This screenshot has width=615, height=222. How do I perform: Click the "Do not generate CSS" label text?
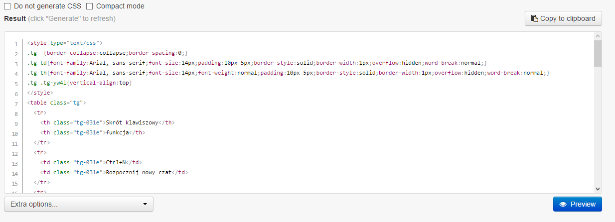(x=48, y=6)
